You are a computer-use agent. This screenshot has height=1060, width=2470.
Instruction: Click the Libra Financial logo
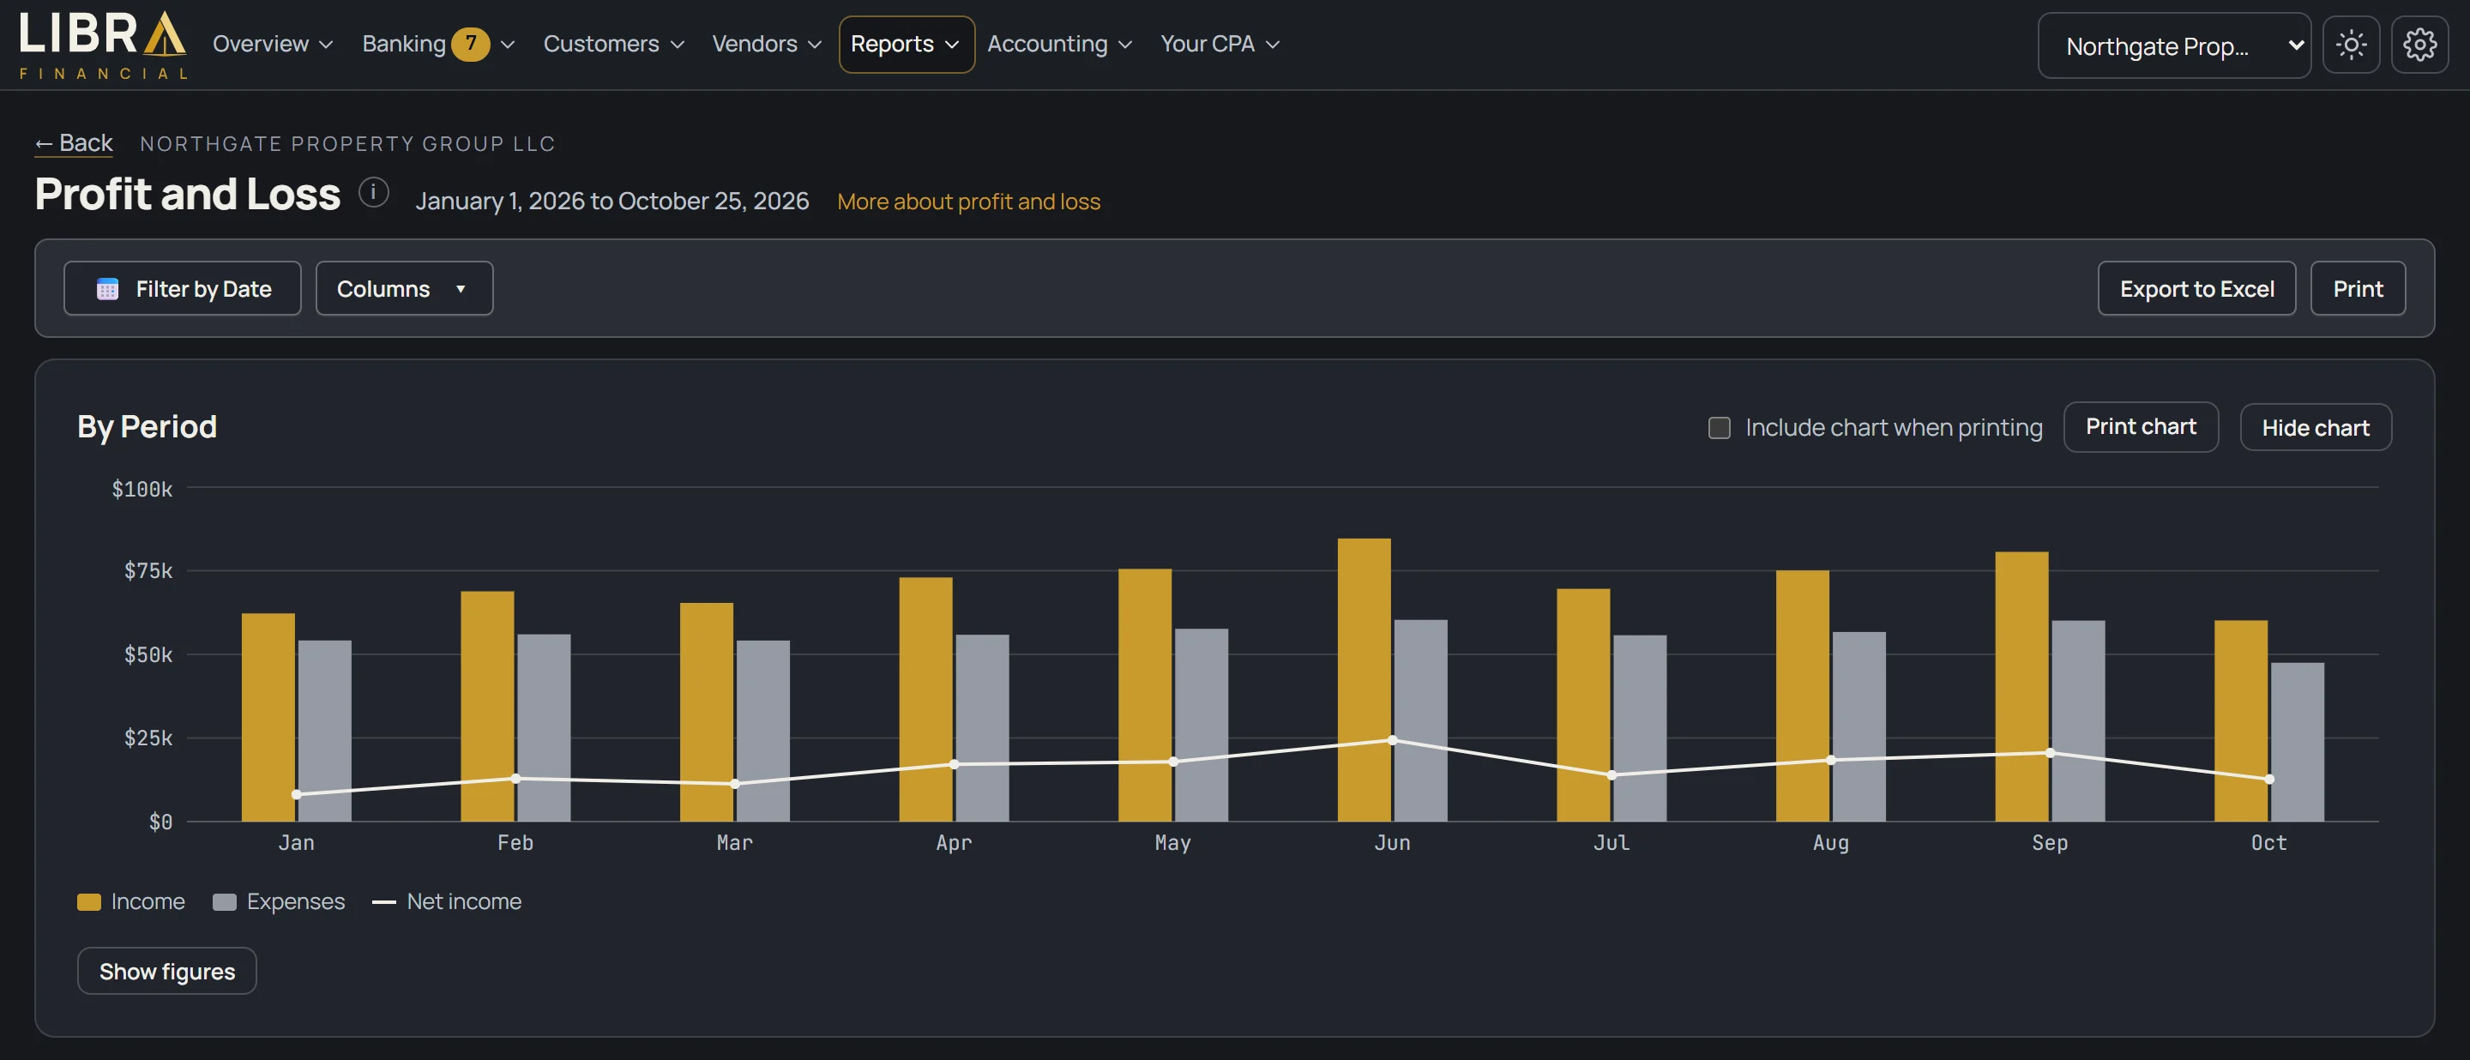coord(104,45)
